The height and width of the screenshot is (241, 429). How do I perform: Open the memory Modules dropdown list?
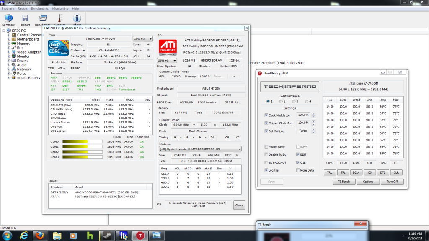[200, 149]
